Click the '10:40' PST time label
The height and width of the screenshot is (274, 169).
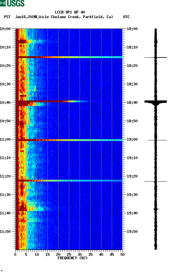(x=6, y=102)
